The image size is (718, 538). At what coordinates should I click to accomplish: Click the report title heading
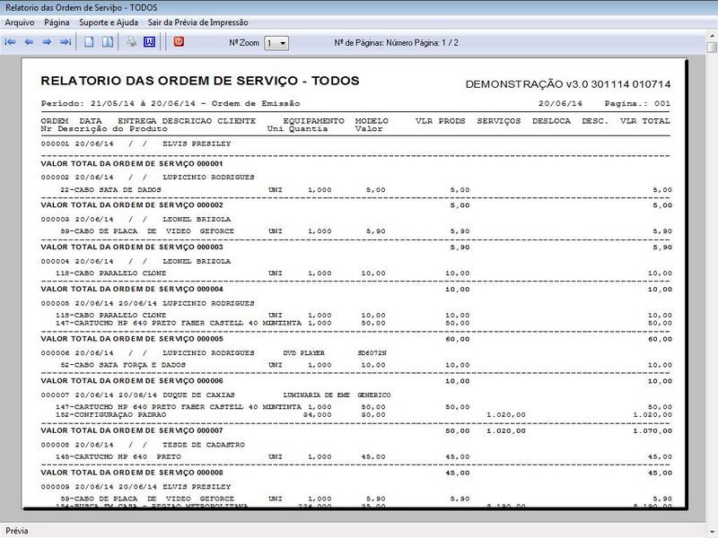click(200, 81)
